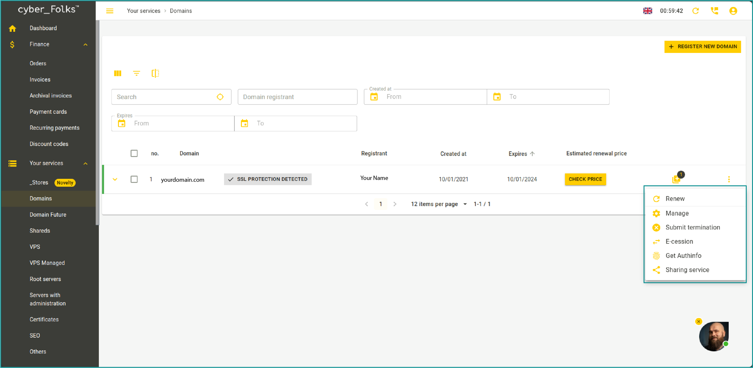Click the session refresh icon
The image size is (753, 368).
point(696,11)
